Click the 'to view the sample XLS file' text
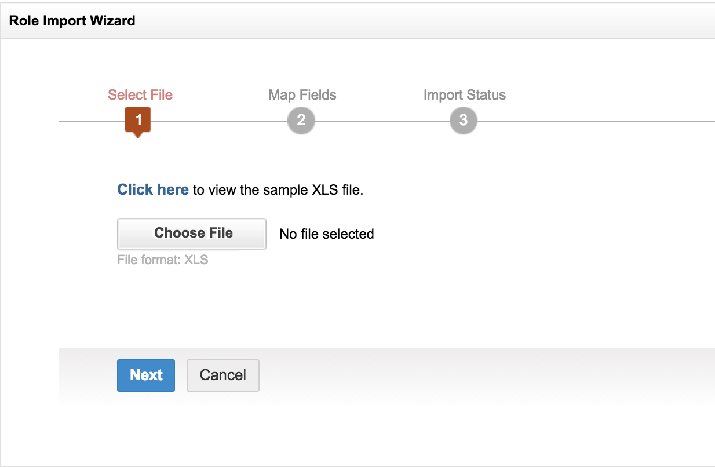715x467 pixels. (278, 190)
